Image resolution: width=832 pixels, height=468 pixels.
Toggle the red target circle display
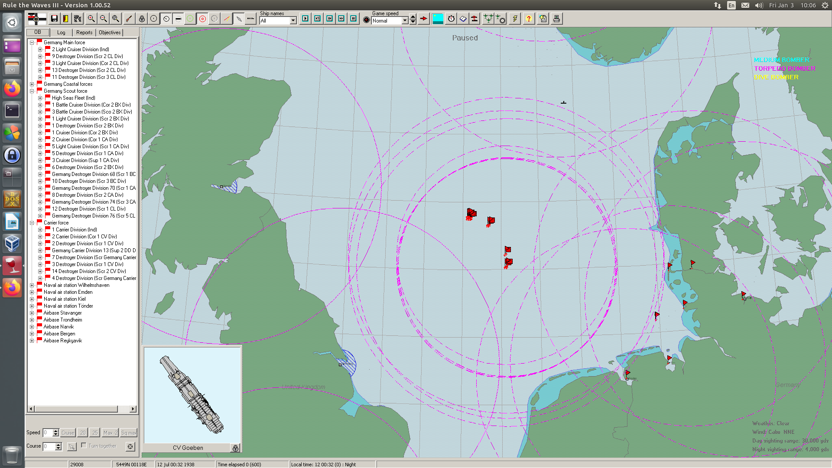tap(202, 19)
